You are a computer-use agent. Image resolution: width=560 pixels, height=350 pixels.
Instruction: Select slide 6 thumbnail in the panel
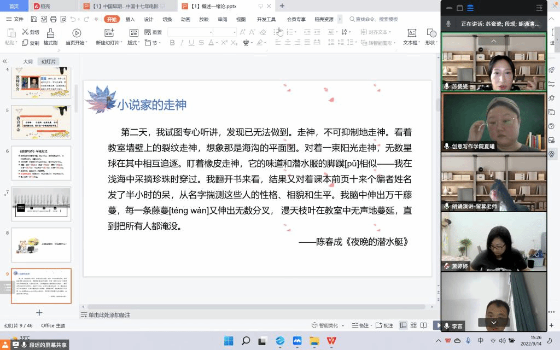click(41, 162)
